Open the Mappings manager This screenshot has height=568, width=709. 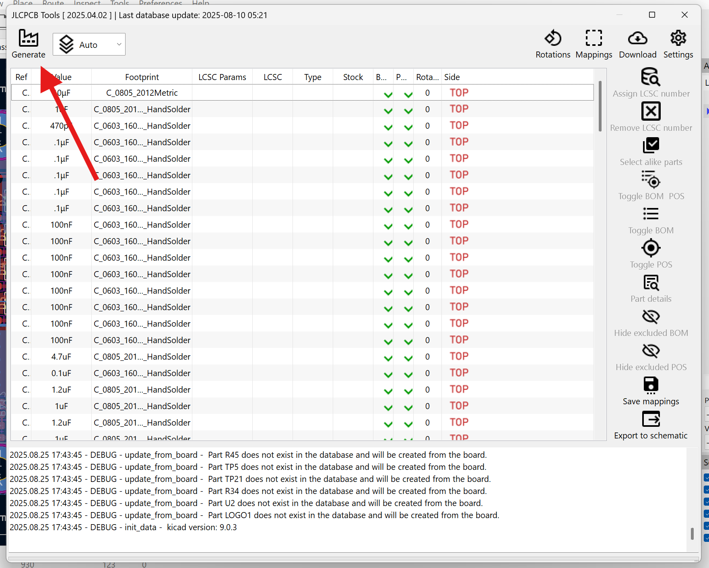tap(594, 39)
